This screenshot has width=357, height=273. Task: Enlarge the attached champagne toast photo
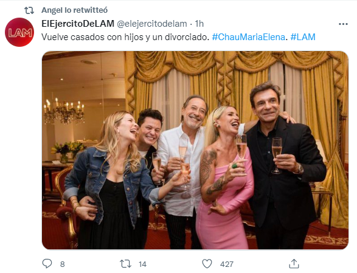(x=195, y=150)
